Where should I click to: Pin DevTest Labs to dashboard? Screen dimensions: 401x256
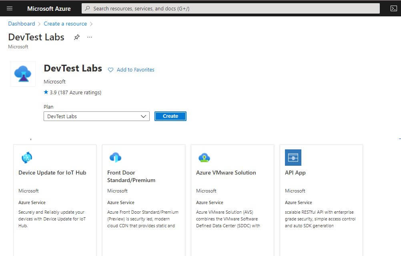coord(77,37)
